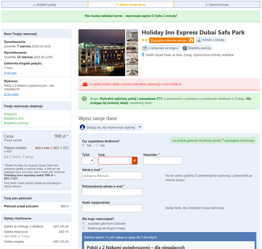Viewport: 262px width, 249px height.
Task: Click the user avatar login icon
Action: coord(82,127)
